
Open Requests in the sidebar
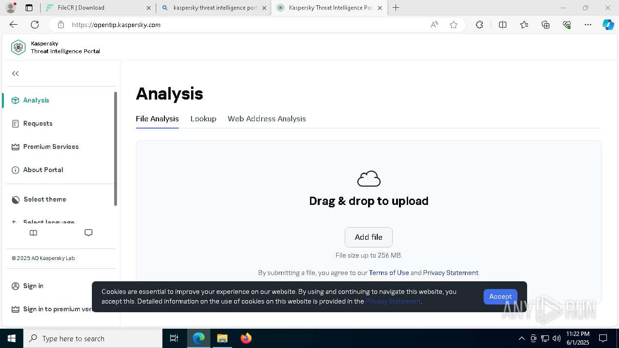coord(38,123)
